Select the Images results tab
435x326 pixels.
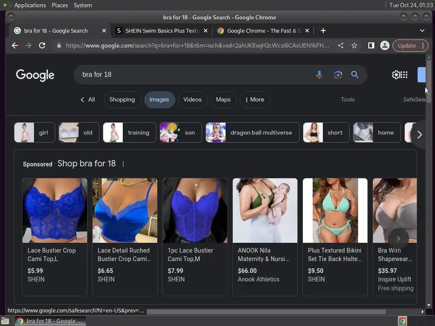(x=159, y=99)
